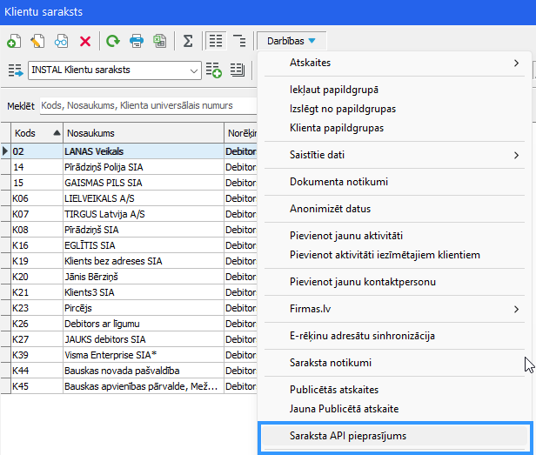Image resolution: width=536 pixels, height=455 pixels.
Task: Focus the Meklēt search field
Action: point(148,105)
